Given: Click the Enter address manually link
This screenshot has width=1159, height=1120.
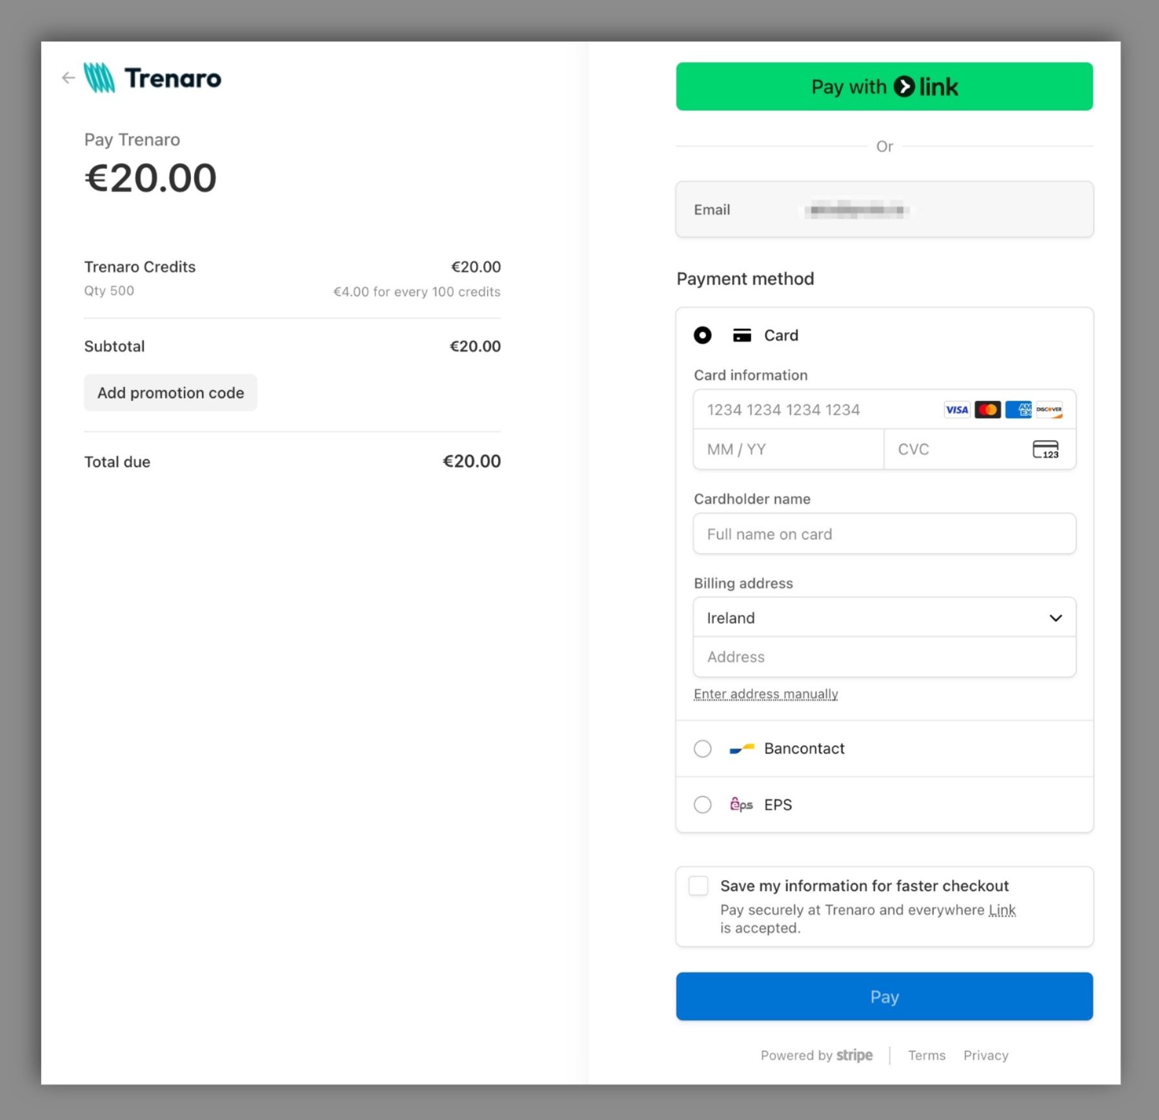Looking at the screenshot, I should [765, 694].
